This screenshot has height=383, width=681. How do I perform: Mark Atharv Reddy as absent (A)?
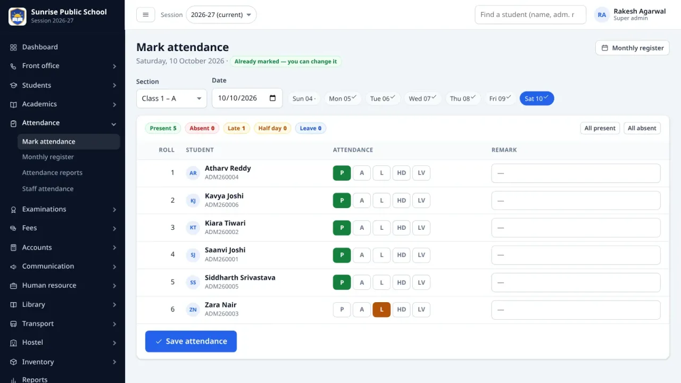(x=362, y=173)
